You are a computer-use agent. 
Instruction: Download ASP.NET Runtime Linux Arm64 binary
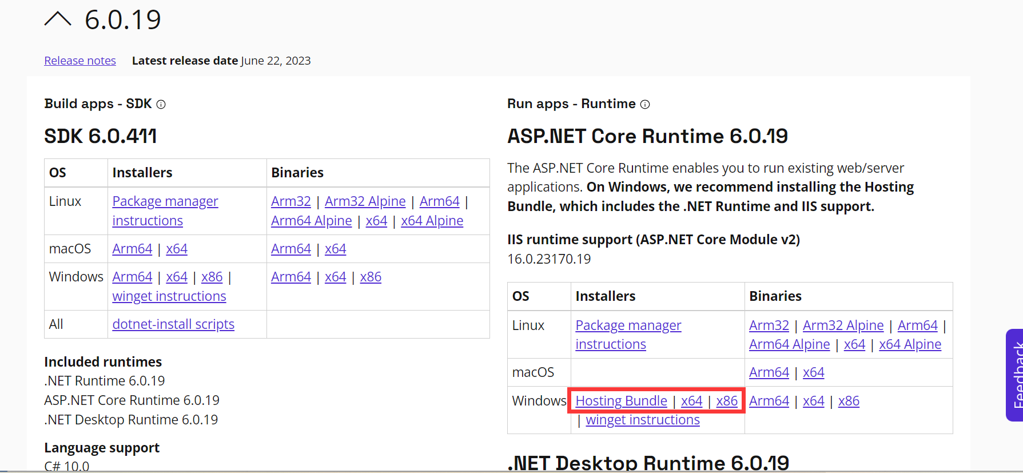(918, 325)
